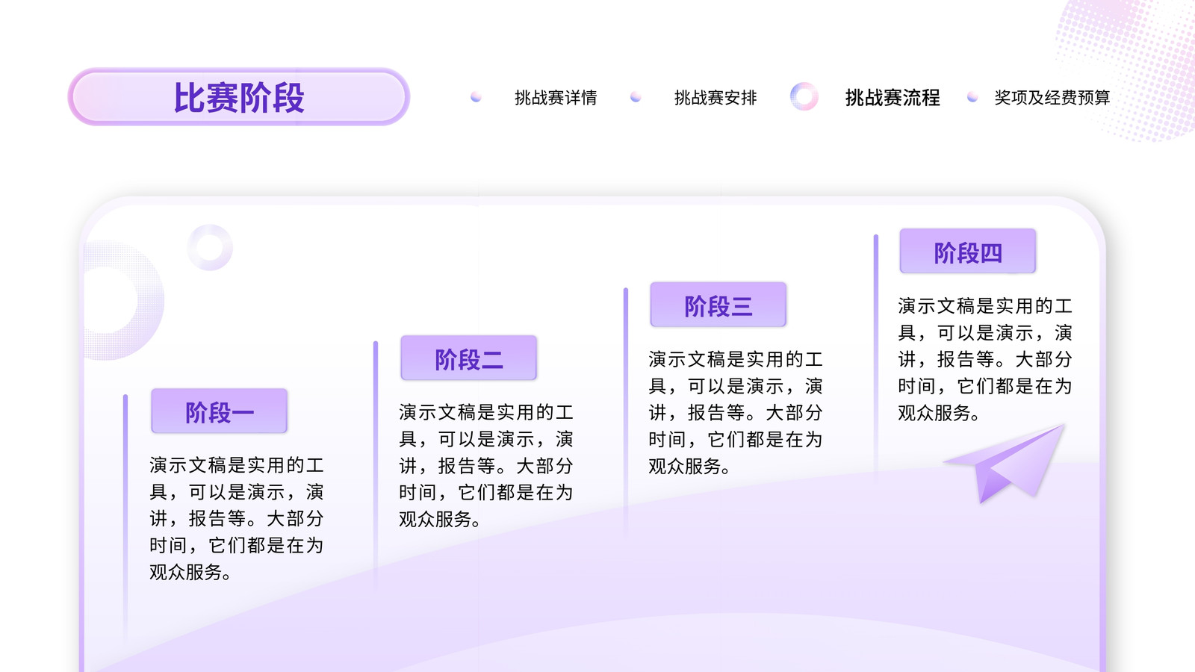Select the description text below 阶段二
Viewport: 1195px width, 672px height.
tap(486, 466)
